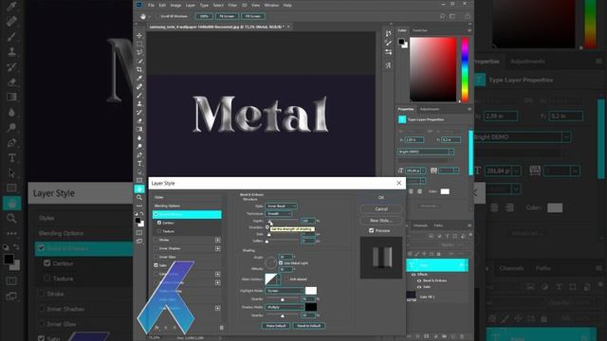Open the Shadow Mode dropdown showing Multiply
The image size is (607, 341).
[285, 307]
